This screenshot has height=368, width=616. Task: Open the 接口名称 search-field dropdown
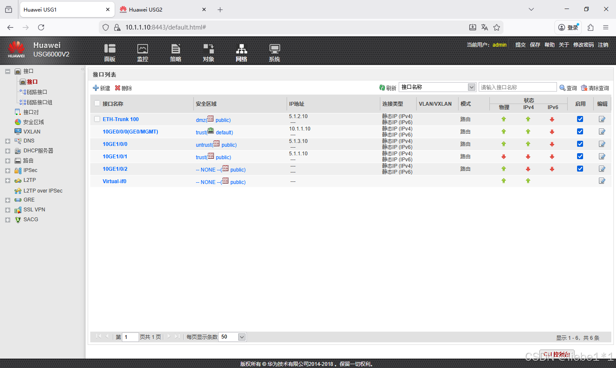[437, 87]
